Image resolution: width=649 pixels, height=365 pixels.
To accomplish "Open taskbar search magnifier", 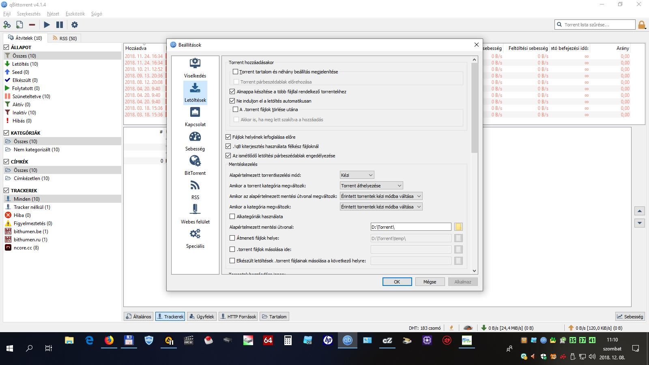I will pos(29,348).
